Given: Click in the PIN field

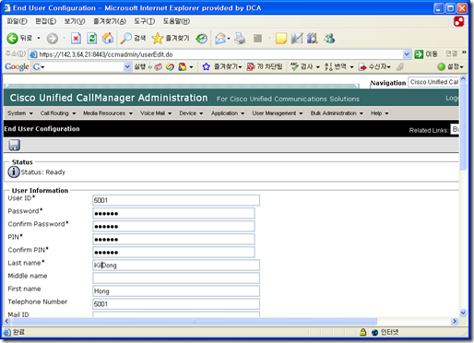Looking at the screenshot, I should [x=173, y=239].
